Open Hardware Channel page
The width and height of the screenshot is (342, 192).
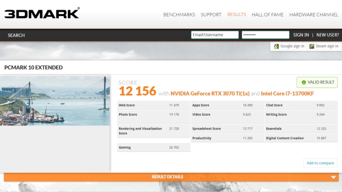(x=314, y=14)
